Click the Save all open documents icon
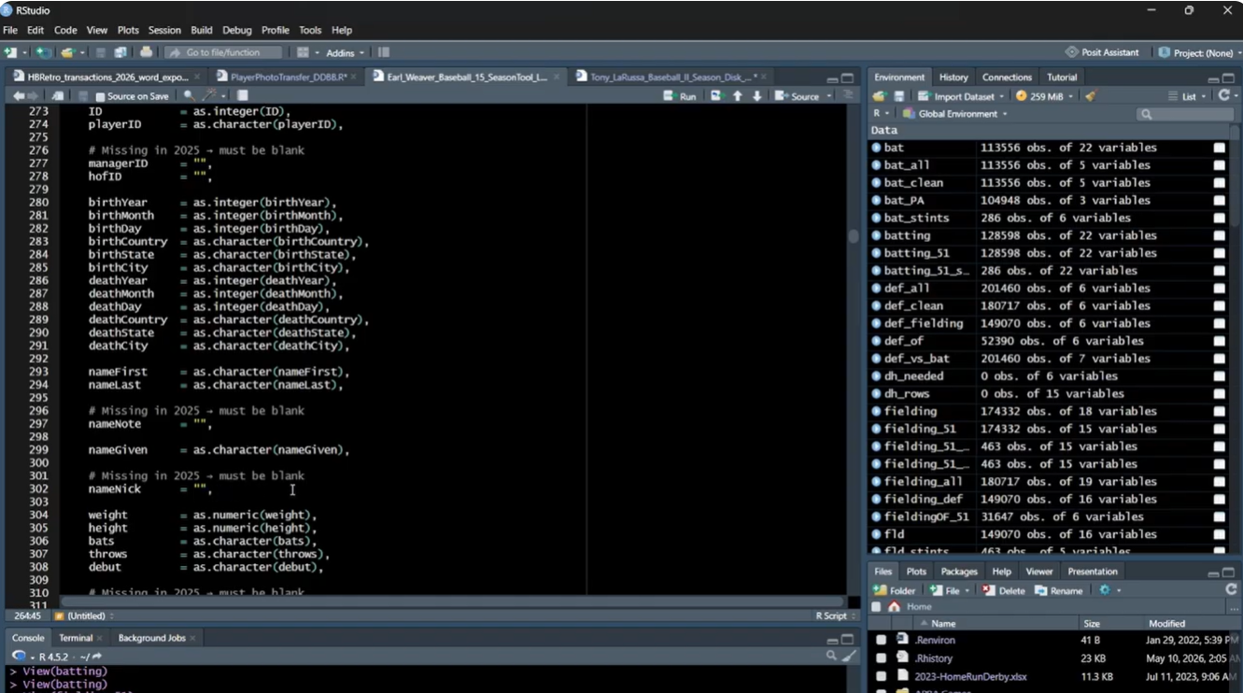Image resolution: width=1243 pixels, height=693 pixels. coord(120,52)
